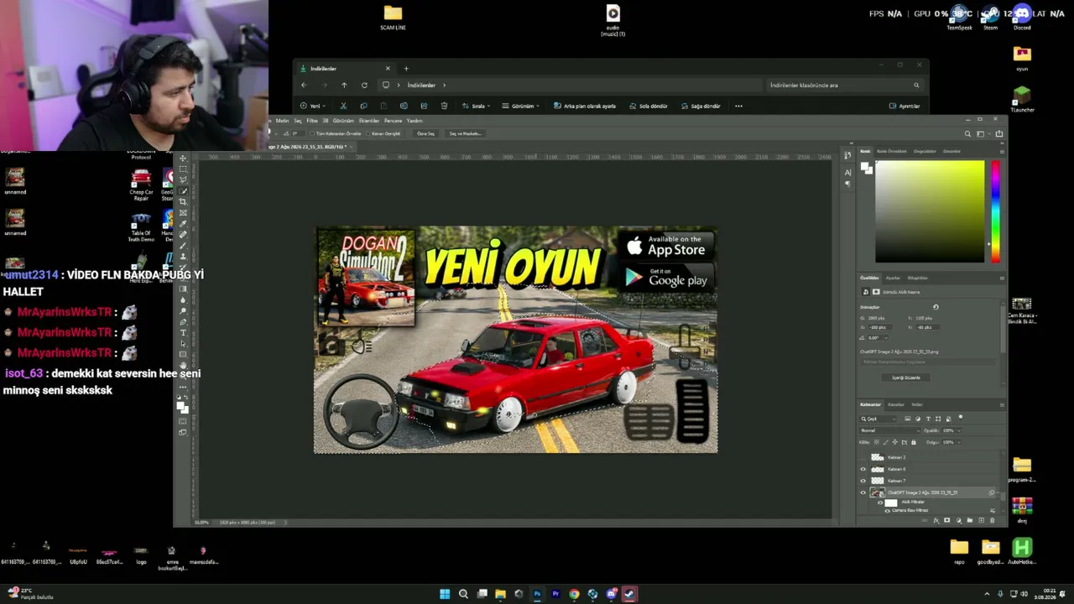1074x604 pixels.
Task: Add a layer mask in Layers panel
Action: point(947,521)
